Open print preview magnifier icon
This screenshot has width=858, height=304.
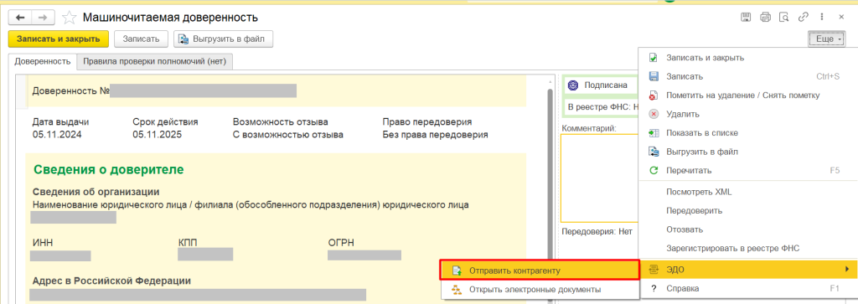point(784,18)
